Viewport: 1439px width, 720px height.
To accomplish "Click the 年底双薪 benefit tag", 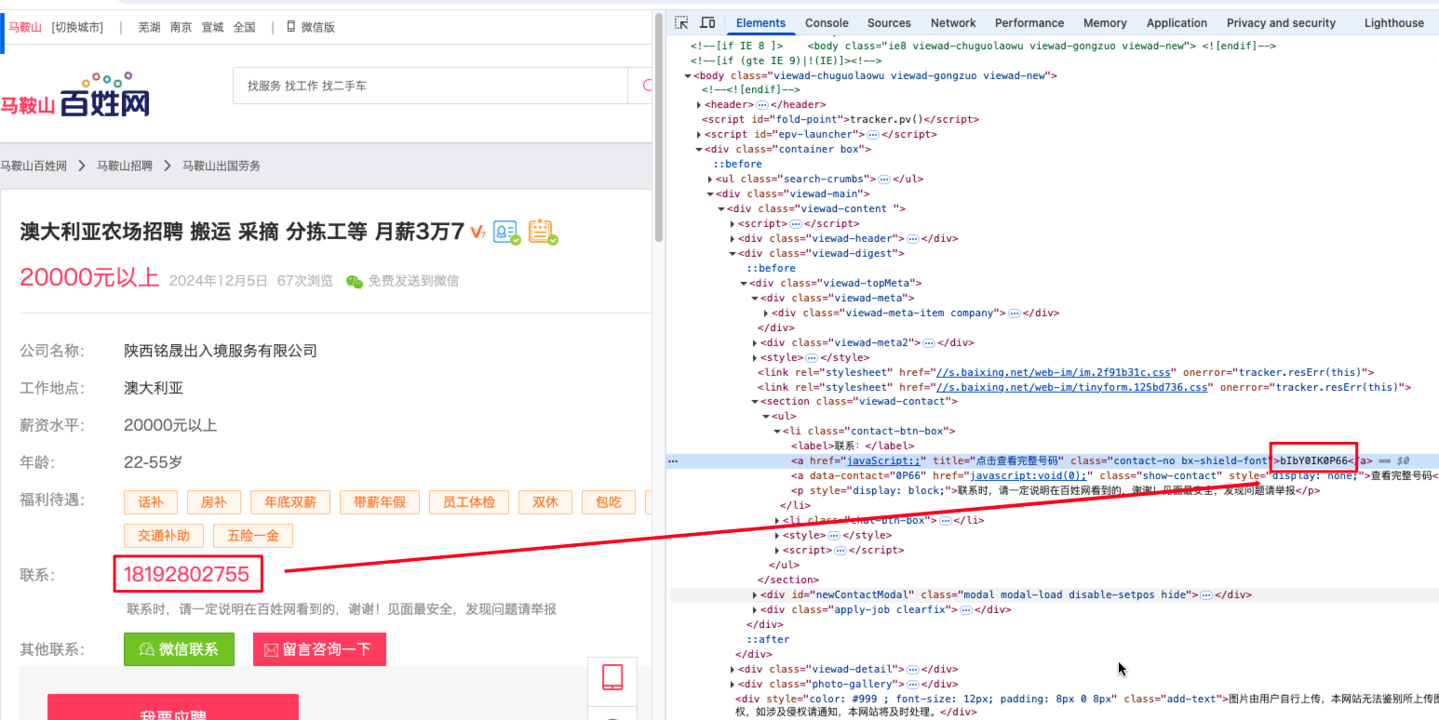I will point(290,502).
